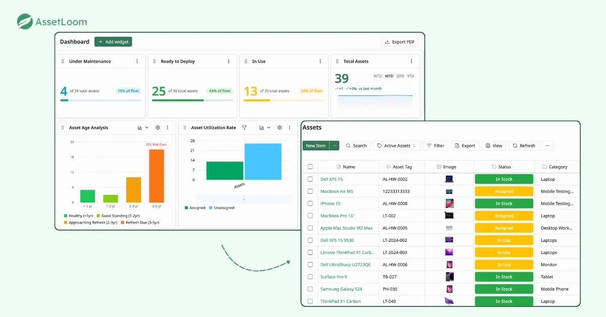The image size is (606, 317).
Task: Open Asset Utilization Rate chart type dropdown
Action: 265,128
